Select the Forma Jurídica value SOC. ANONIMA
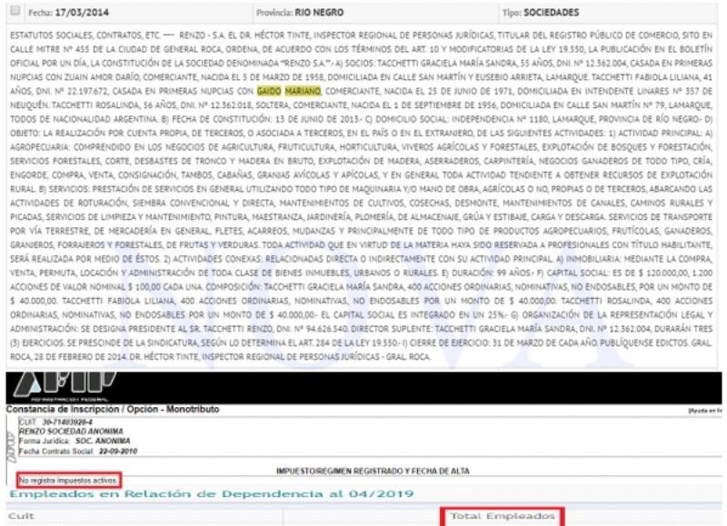 click(103, 441)
